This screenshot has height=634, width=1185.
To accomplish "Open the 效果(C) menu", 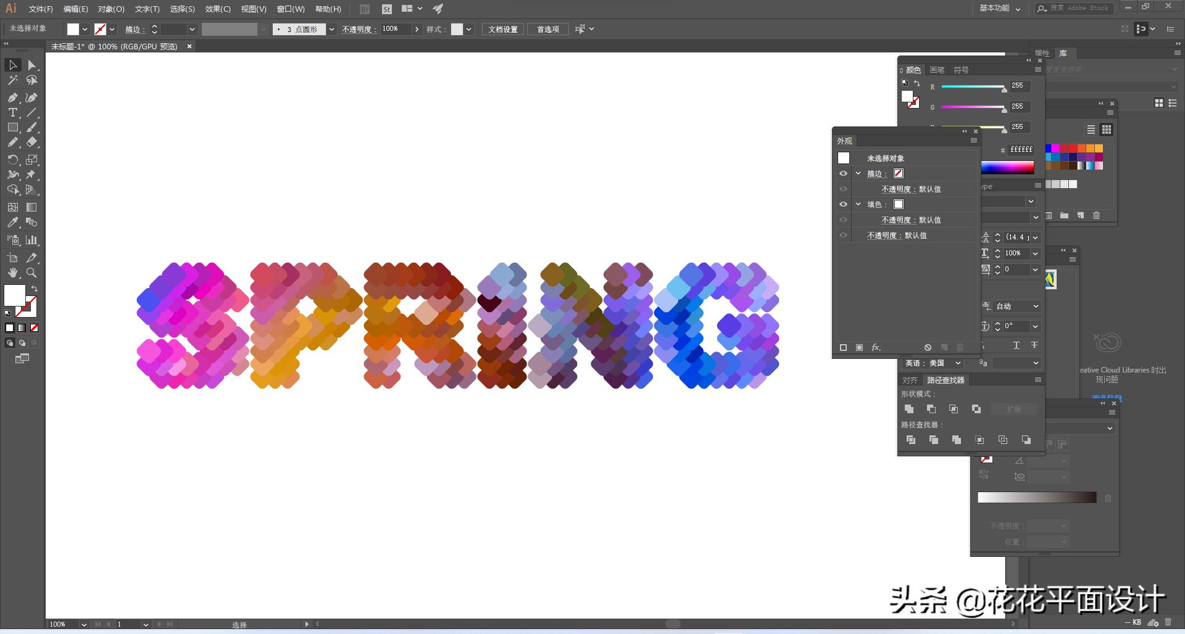I will pos(217,9).
